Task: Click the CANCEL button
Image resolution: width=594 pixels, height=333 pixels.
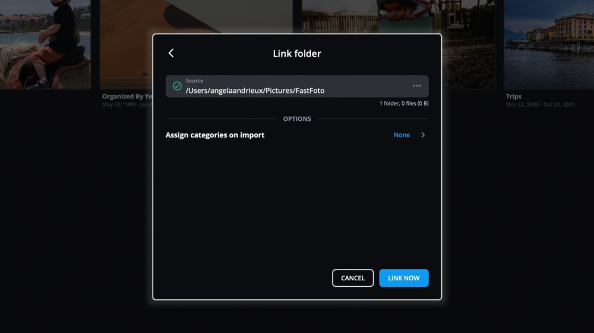Action: pos(353,278)
